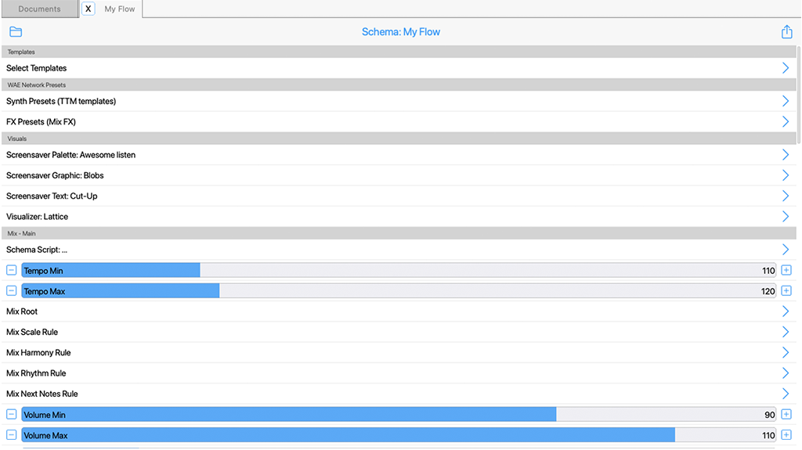
Task: Switch to the Documents tab
Action: 39,9
